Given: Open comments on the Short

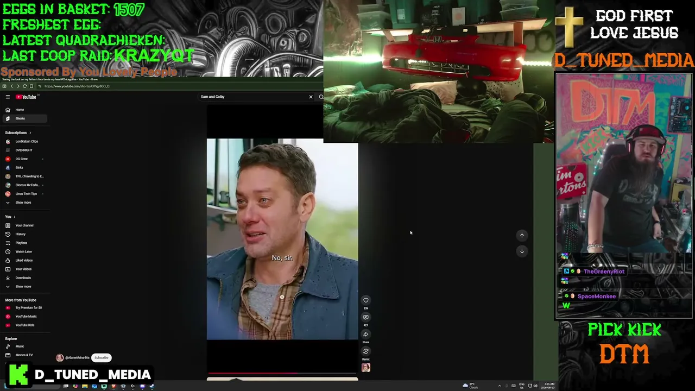Looking at the screenshot, I should (x=365, y=317).
